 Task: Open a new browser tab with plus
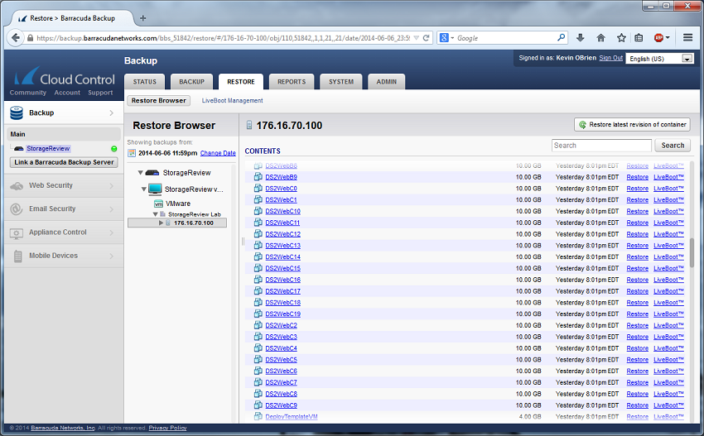(x=142, y=18)
